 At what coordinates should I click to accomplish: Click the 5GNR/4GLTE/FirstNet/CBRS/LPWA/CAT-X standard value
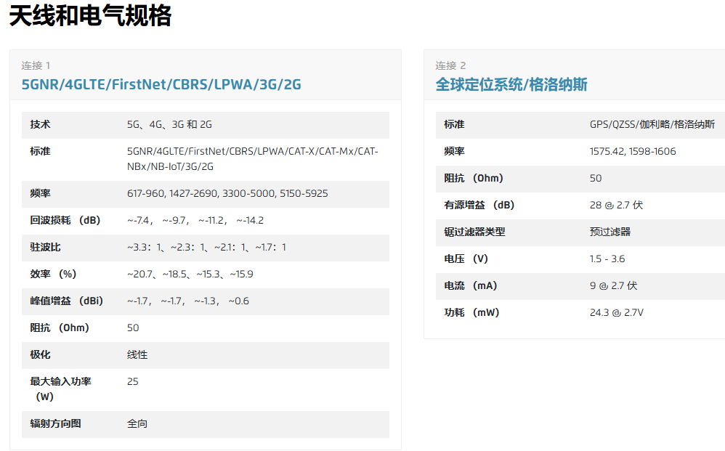pos(253,158)
